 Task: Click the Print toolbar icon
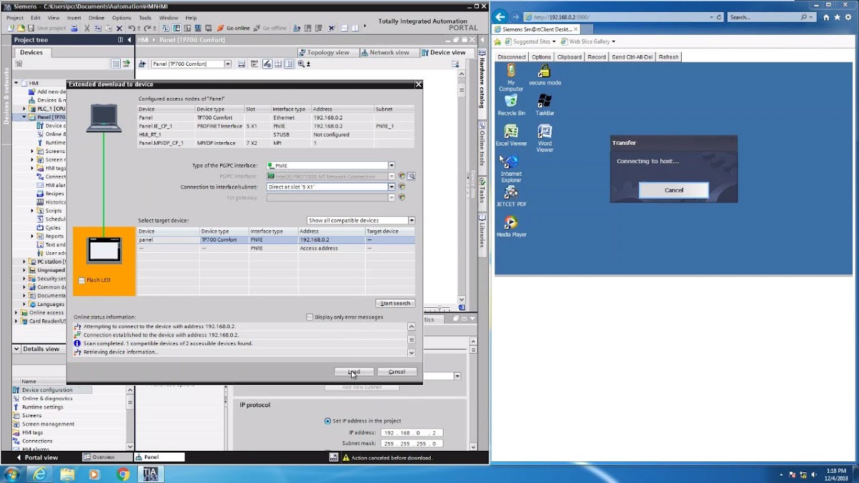tap(74, 28)
